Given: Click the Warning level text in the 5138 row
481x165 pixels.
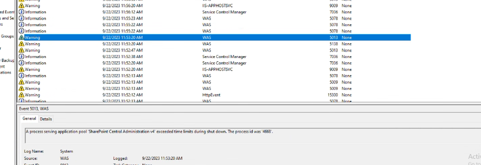Looking at the screenshot, I should [x=32, y=44].
